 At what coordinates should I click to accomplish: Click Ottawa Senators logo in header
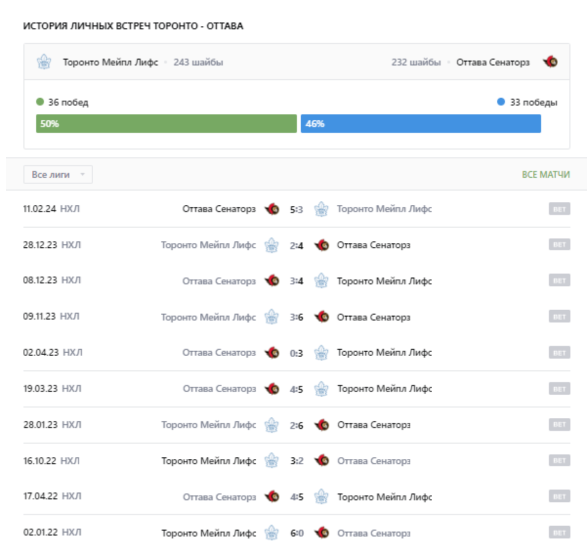550,62
